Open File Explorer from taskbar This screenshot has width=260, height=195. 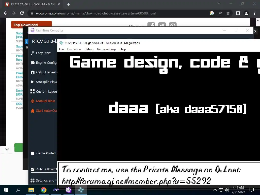(31, 190)
